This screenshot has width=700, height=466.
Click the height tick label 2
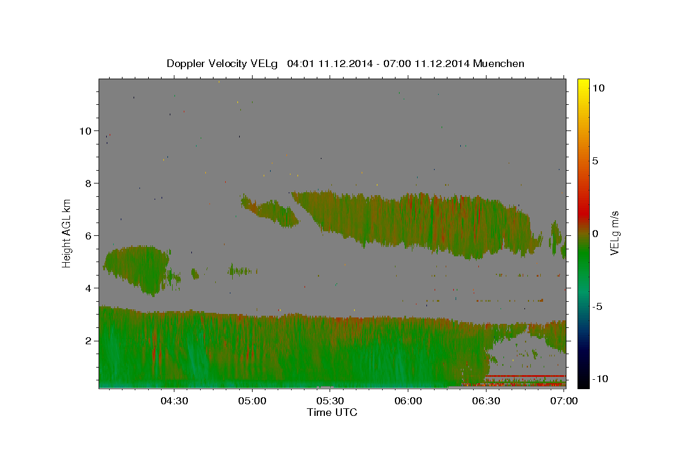coord(89,340)
